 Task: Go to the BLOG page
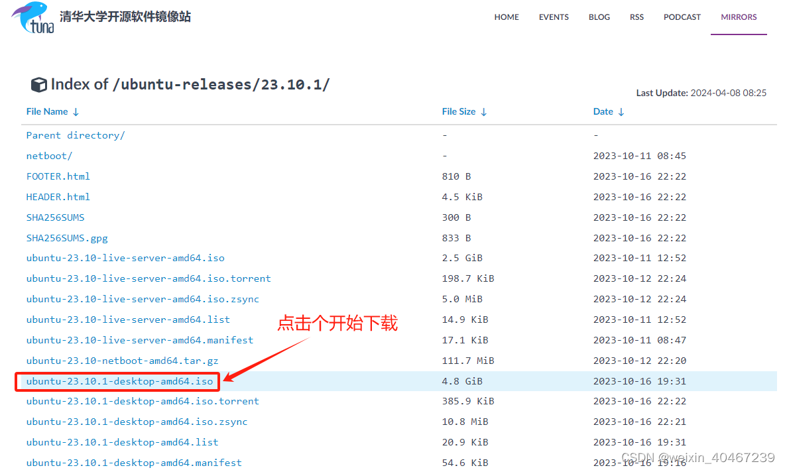coord(599,17)
